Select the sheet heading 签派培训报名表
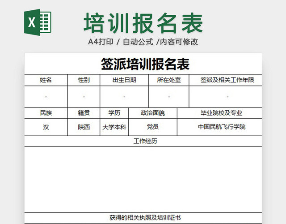The image size is (286, 224). 145,64
